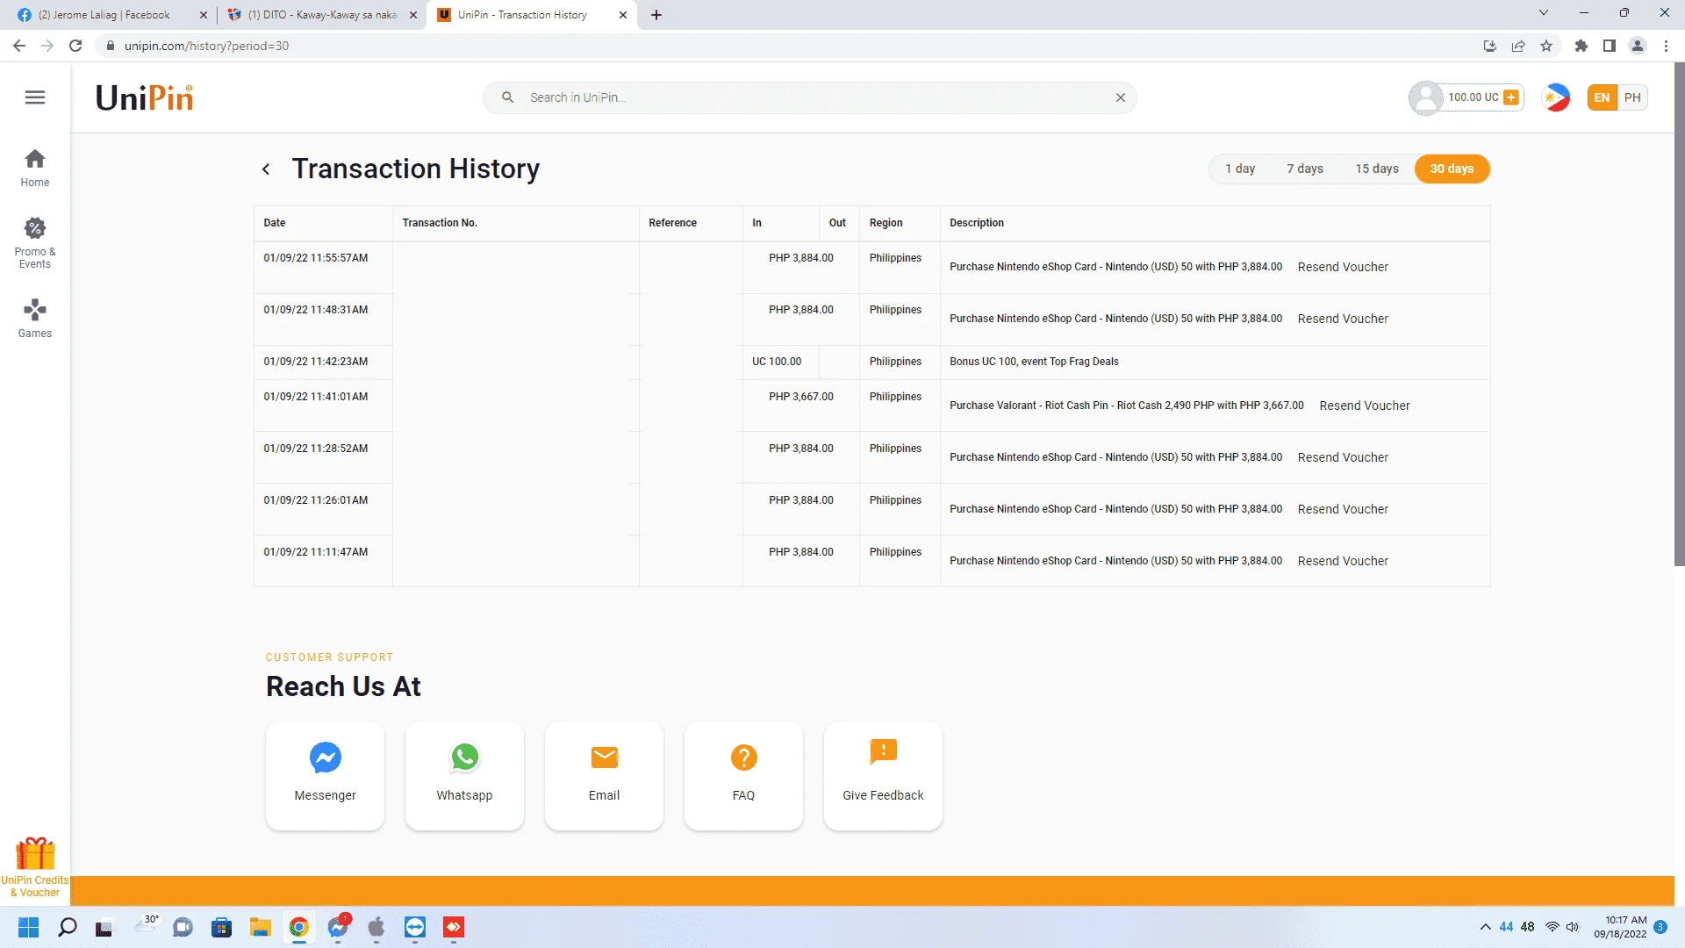This screenshot has width=1685, height=948.
Task: Resend Voucher for 11:11:47AM transaction
Action: [x=1343, y=561]
